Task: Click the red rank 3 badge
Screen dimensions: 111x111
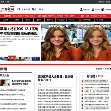Action: 82,88
